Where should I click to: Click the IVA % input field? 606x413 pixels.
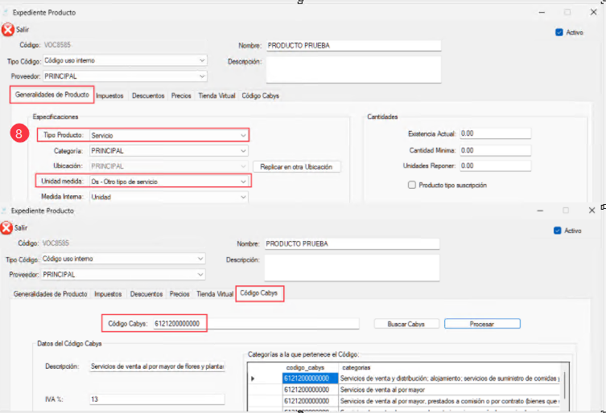pos(156,399)
